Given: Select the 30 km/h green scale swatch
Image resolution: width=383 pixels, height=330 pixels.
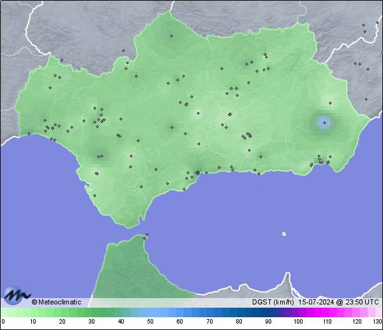Looking at the screenshot, I should [91, 312].
